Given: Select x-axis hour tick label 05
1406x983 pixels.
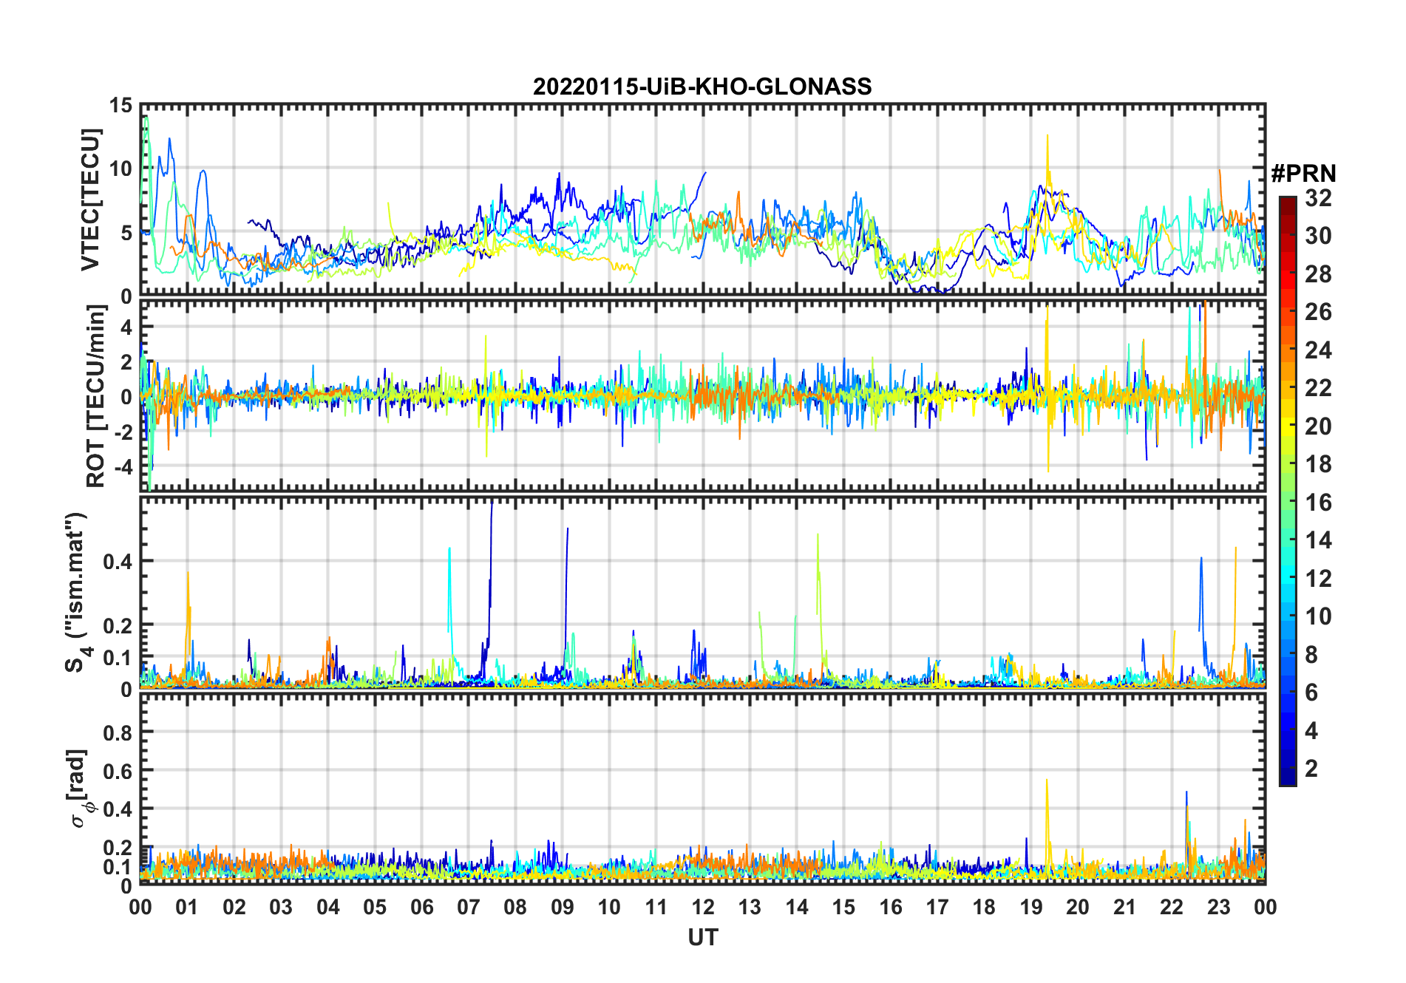Looking at the screenshot, I should (x=375, y=907).
